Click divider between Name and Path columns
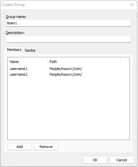 [48, 62]
